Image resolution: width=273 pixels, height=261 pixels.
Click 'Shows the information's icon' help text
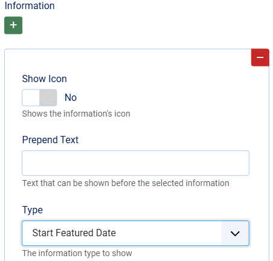click(76, 114)
